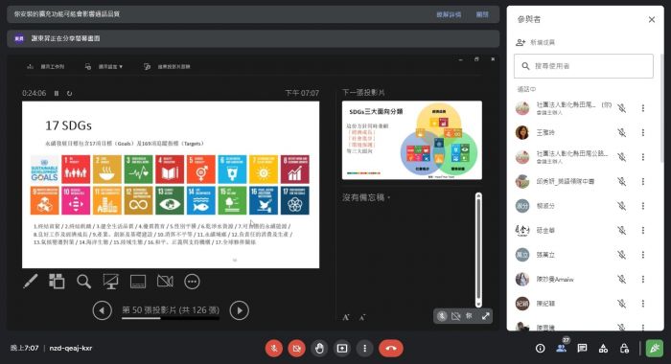Dismiss the extension warning banner
The image size is (671, 364).
point(482,14)
